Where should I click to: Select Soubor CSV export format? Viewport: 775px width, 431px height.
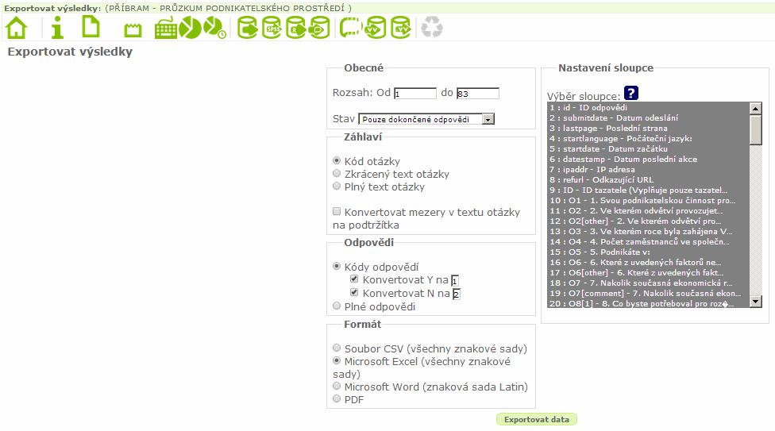point(337,348)
